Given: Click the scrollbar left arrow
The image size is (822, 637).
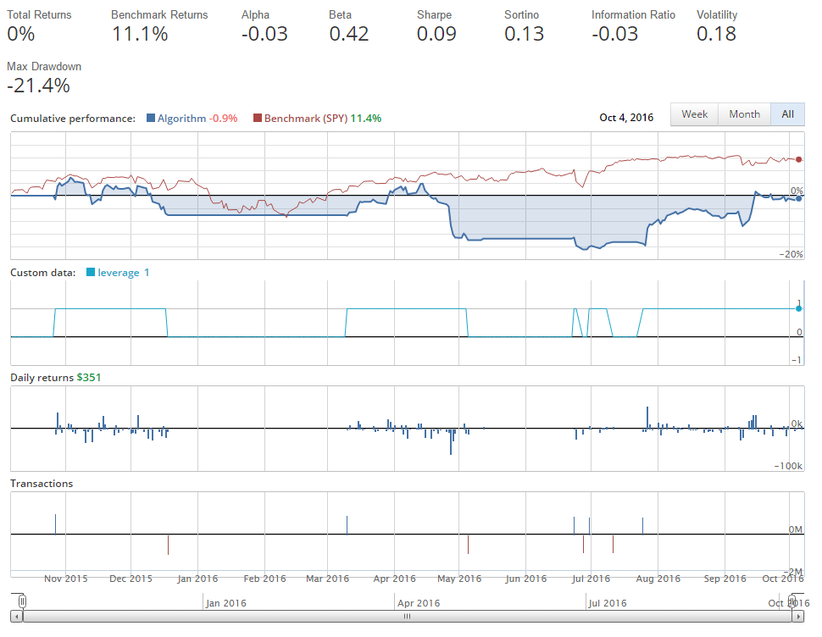Looking at the screenshot, I should [x=14, y=618].
